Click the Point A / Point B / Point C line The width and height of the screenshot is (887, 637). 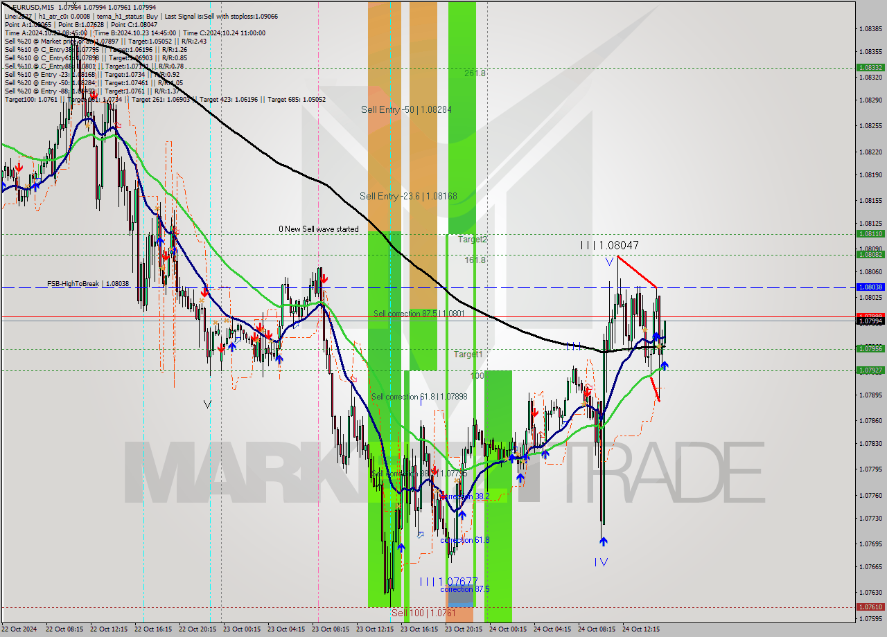click(81, 24)
